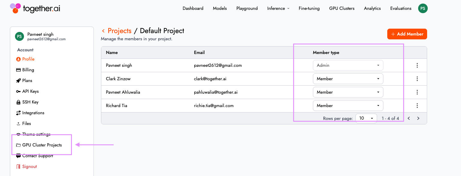Click the Projects breadcrumb link
Screen dimensions: 461x176
(120, 31)
